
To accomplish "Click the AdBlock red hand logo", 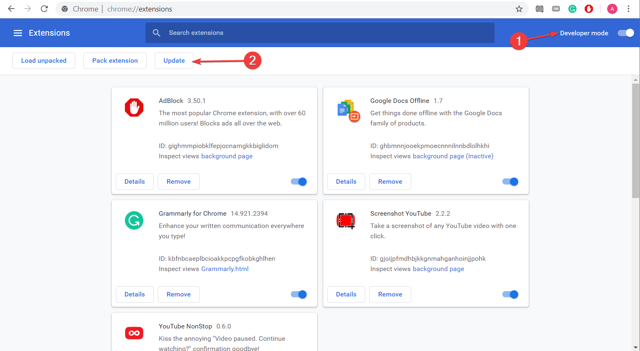I will (134, 108).
